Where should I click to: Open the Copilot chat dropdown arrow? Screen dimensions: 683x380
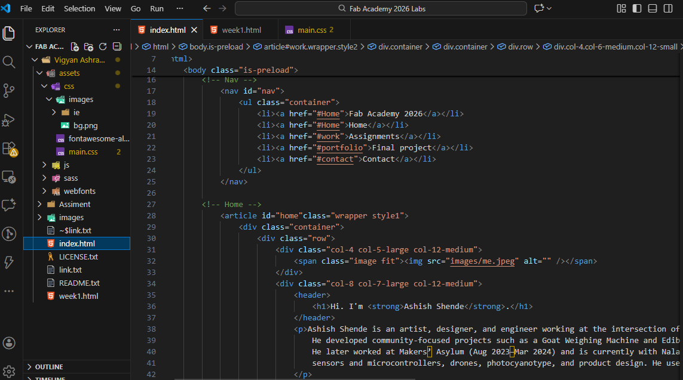point(549,8)
